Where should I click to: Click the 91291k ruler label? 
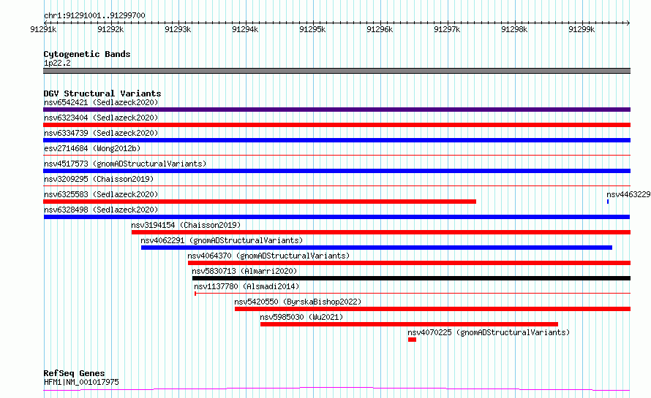point(43,29)
